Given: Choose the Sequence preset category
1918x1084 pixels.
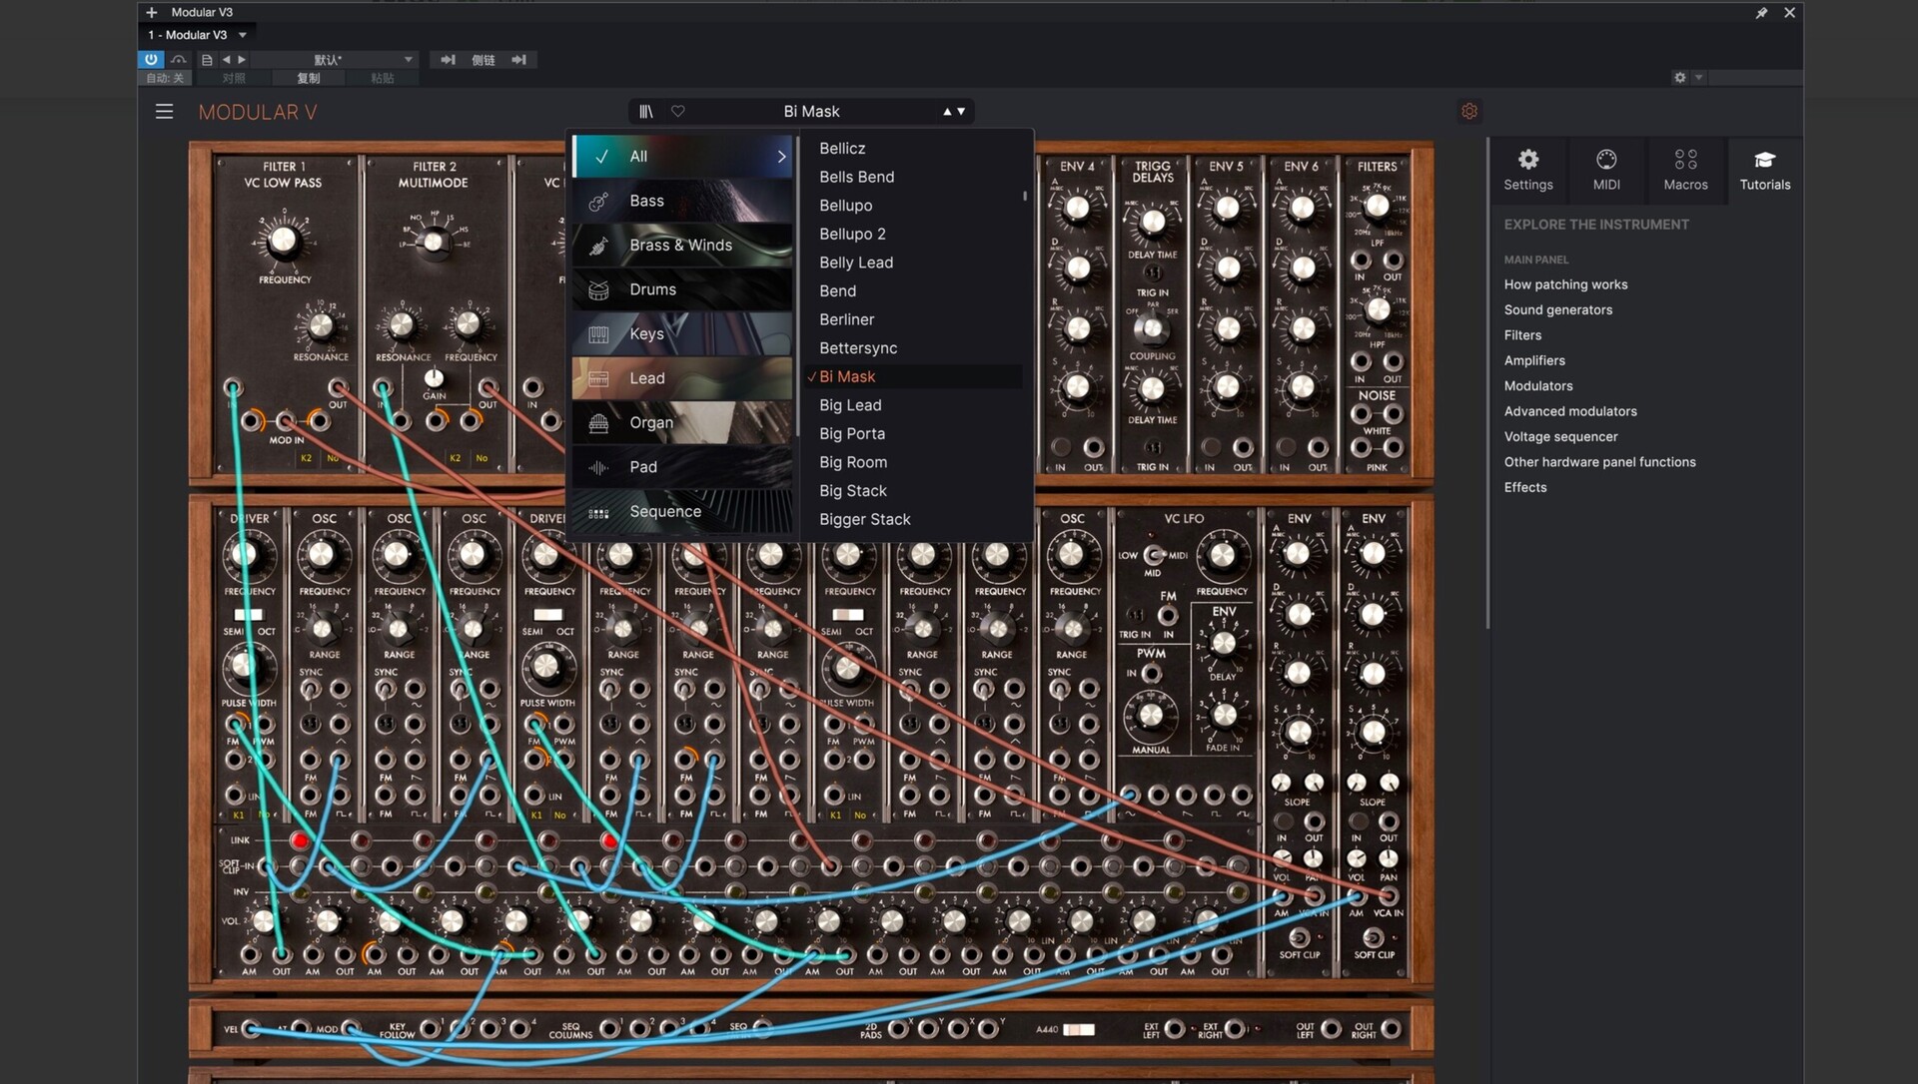Looking at the screenshot, I should coord(682,512).
